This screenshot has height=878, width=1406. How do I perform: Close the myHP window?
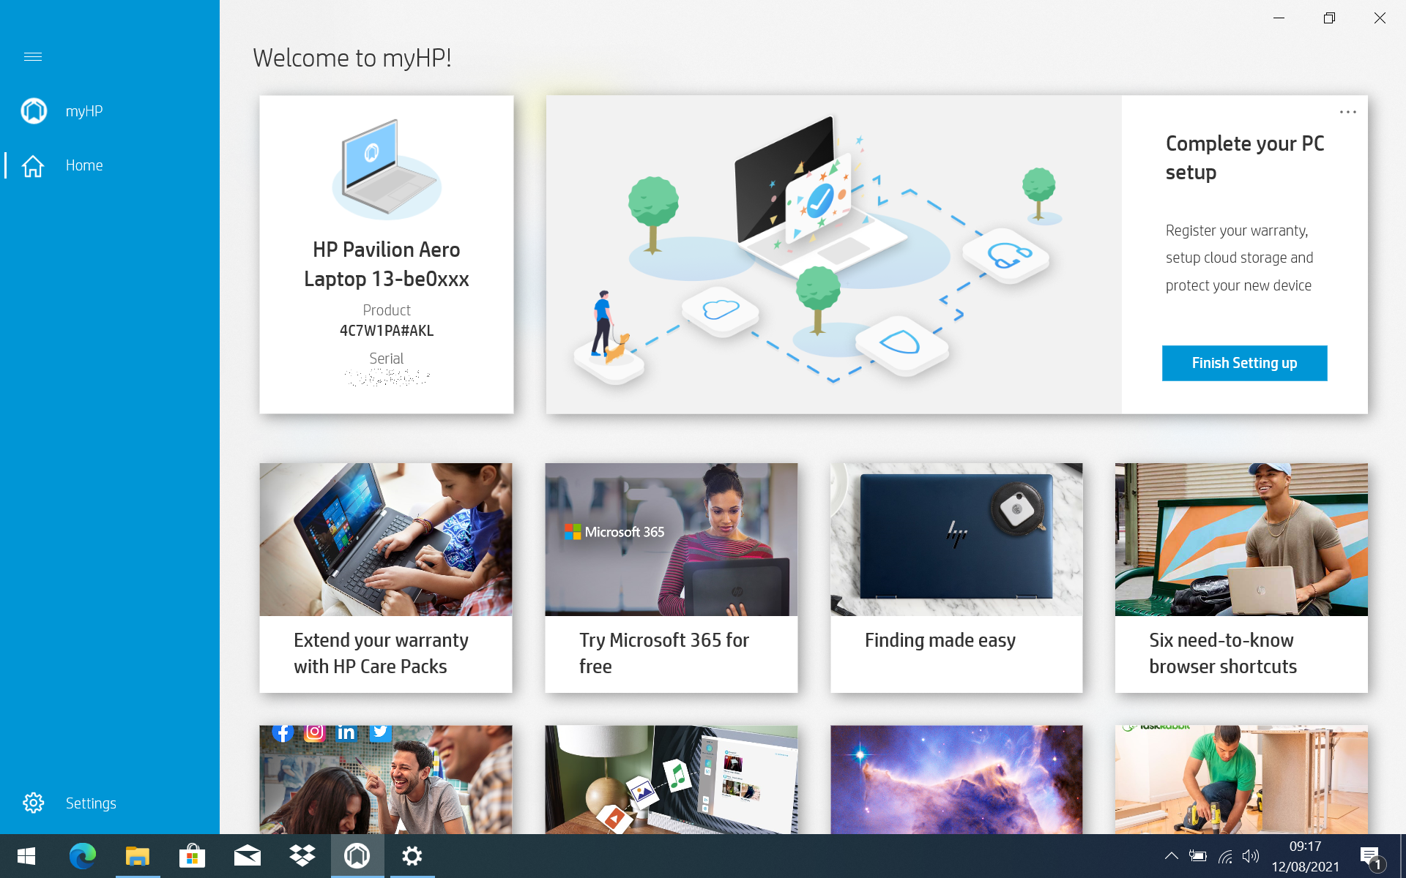pyautogui.click(x=1380, y=18)
